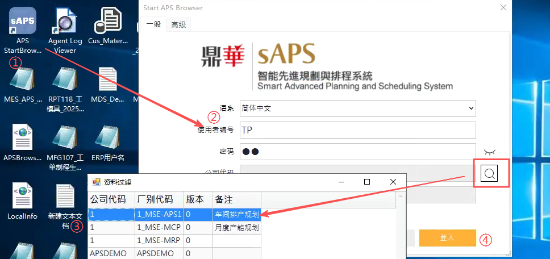Click the 密码 password field
The height and width of the screenshot is (259, 550).
(x=358, y=152)
